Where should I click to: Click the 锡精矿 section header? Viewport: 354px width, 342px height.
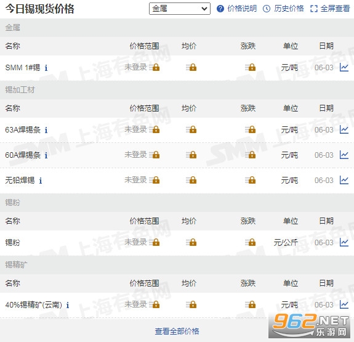(16, 264)
